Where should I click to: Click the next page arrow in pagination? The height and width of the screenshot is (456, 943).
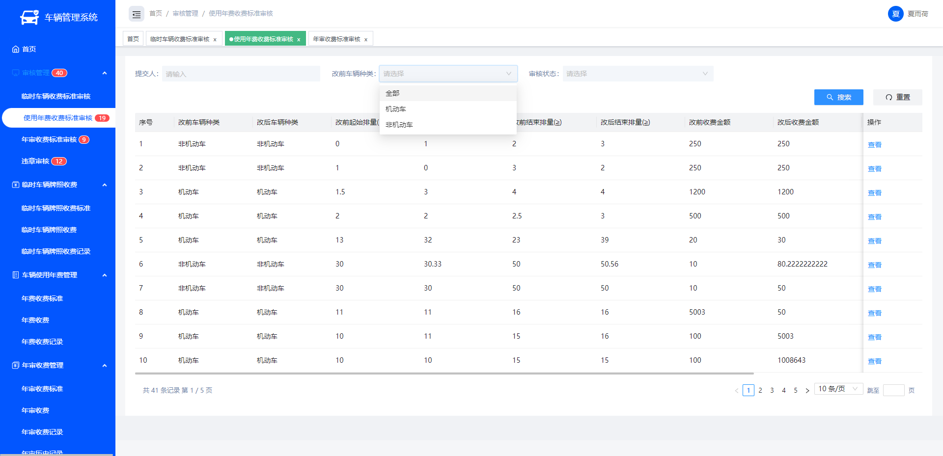click(807, 390)
